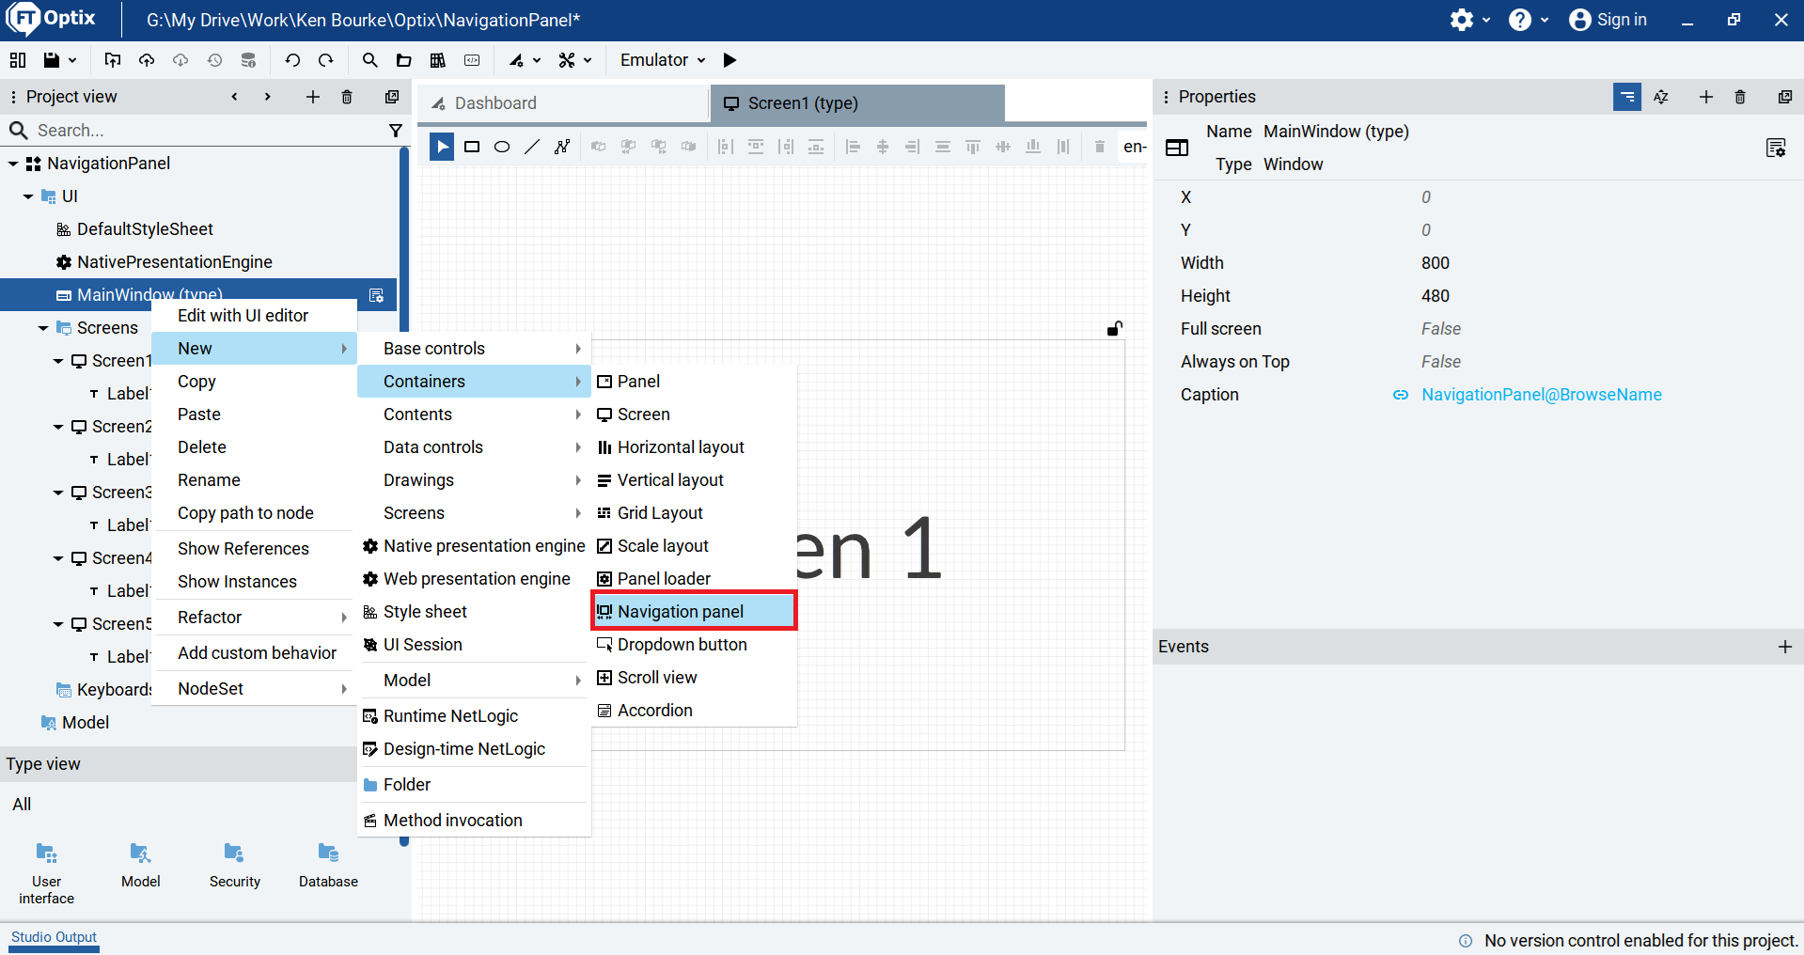Click the Project view back arrow
This screenshot has width=1804, height=955.
234,97
